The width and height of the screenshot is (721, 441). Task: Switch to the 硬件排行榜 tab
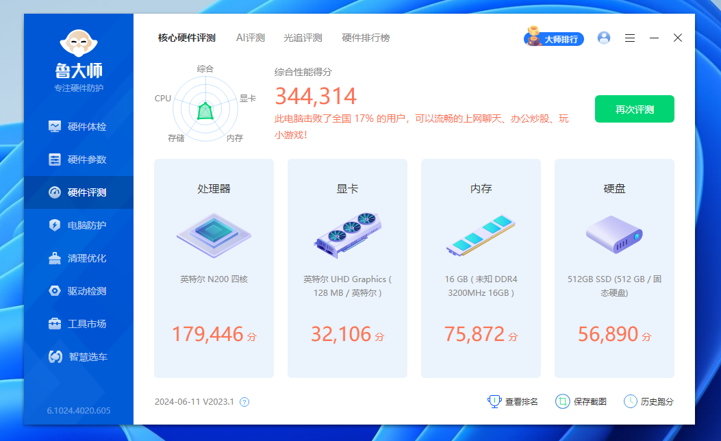[x=366, y=38]
